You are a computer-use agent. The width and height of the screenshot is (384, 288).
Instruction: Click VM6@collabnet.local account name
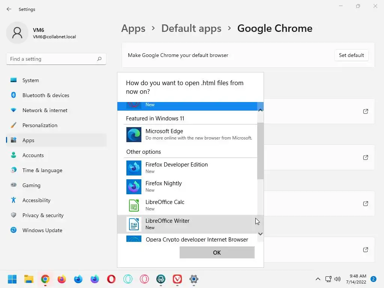54,37
